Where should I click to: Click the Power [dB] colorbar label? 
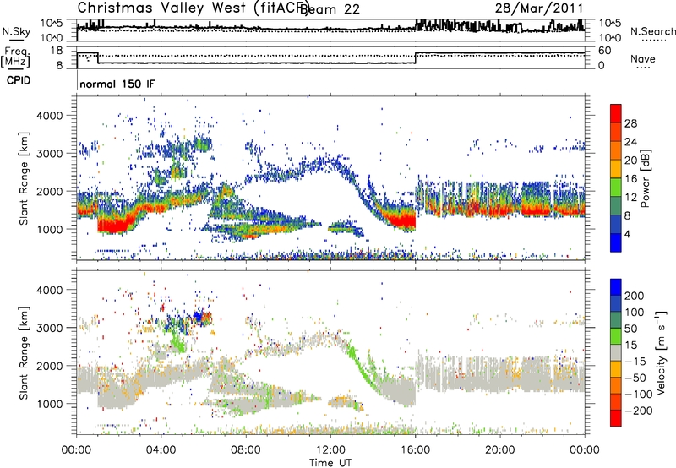click(646, 178)
